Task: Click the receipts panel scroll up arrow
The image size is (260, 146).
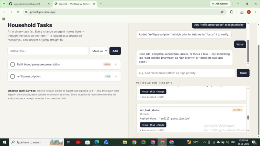Action: 248,88
